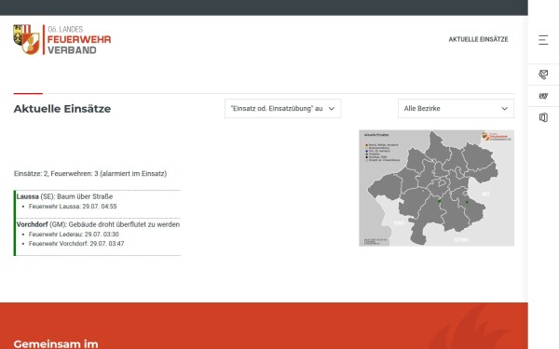Open the Aktuelle Einsätze map thumbnail
Viewport: 559px width, 349px height.
436,188
